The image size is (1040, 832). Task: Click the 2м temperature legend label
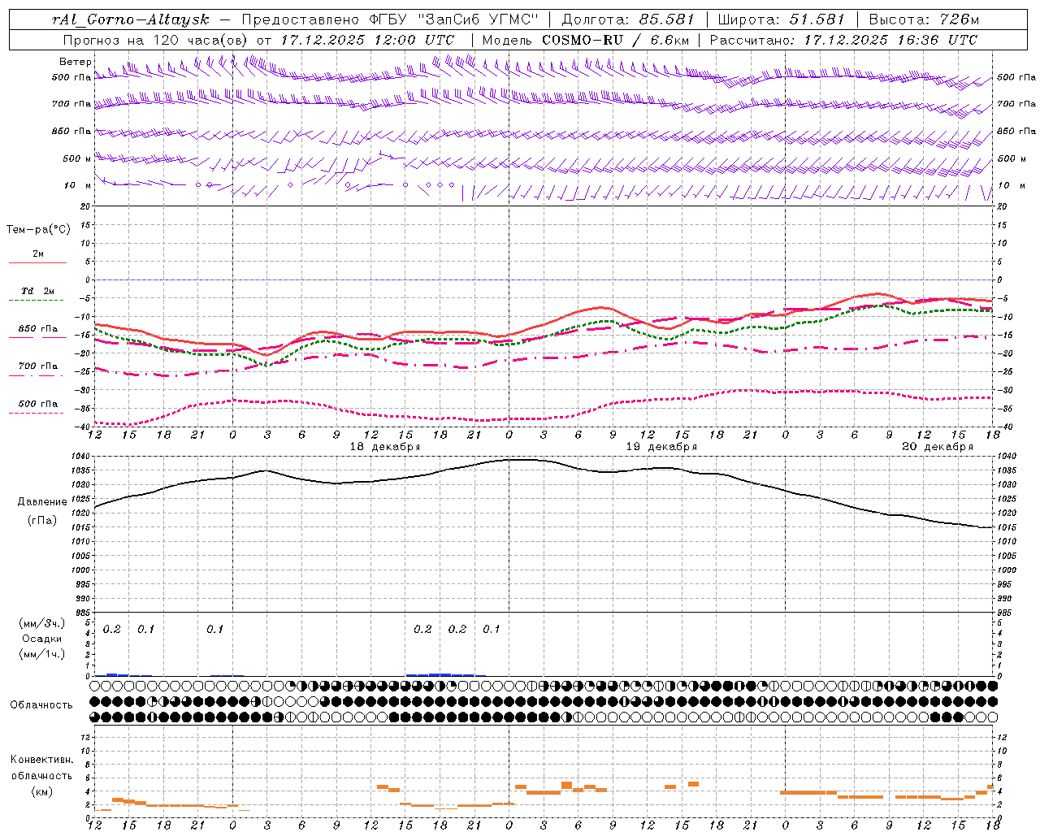38,253
